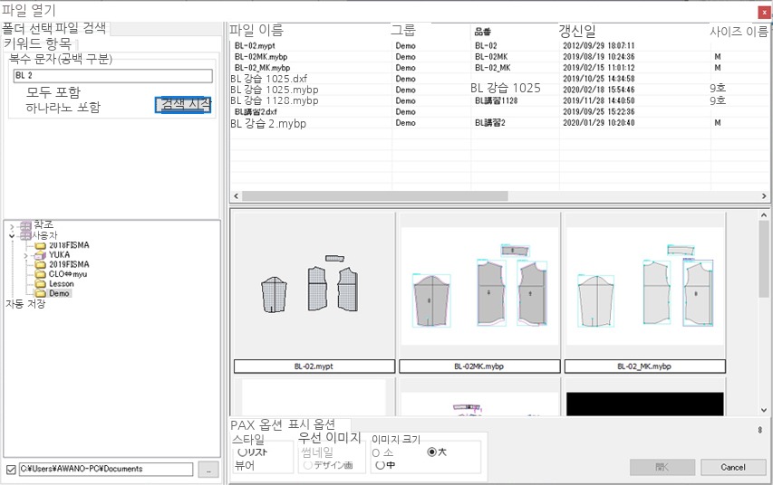The height and width of the screenshot is (485, 773).
Task: Select the BL-02_MK.mybp thumbnail image
Action: 645,286
